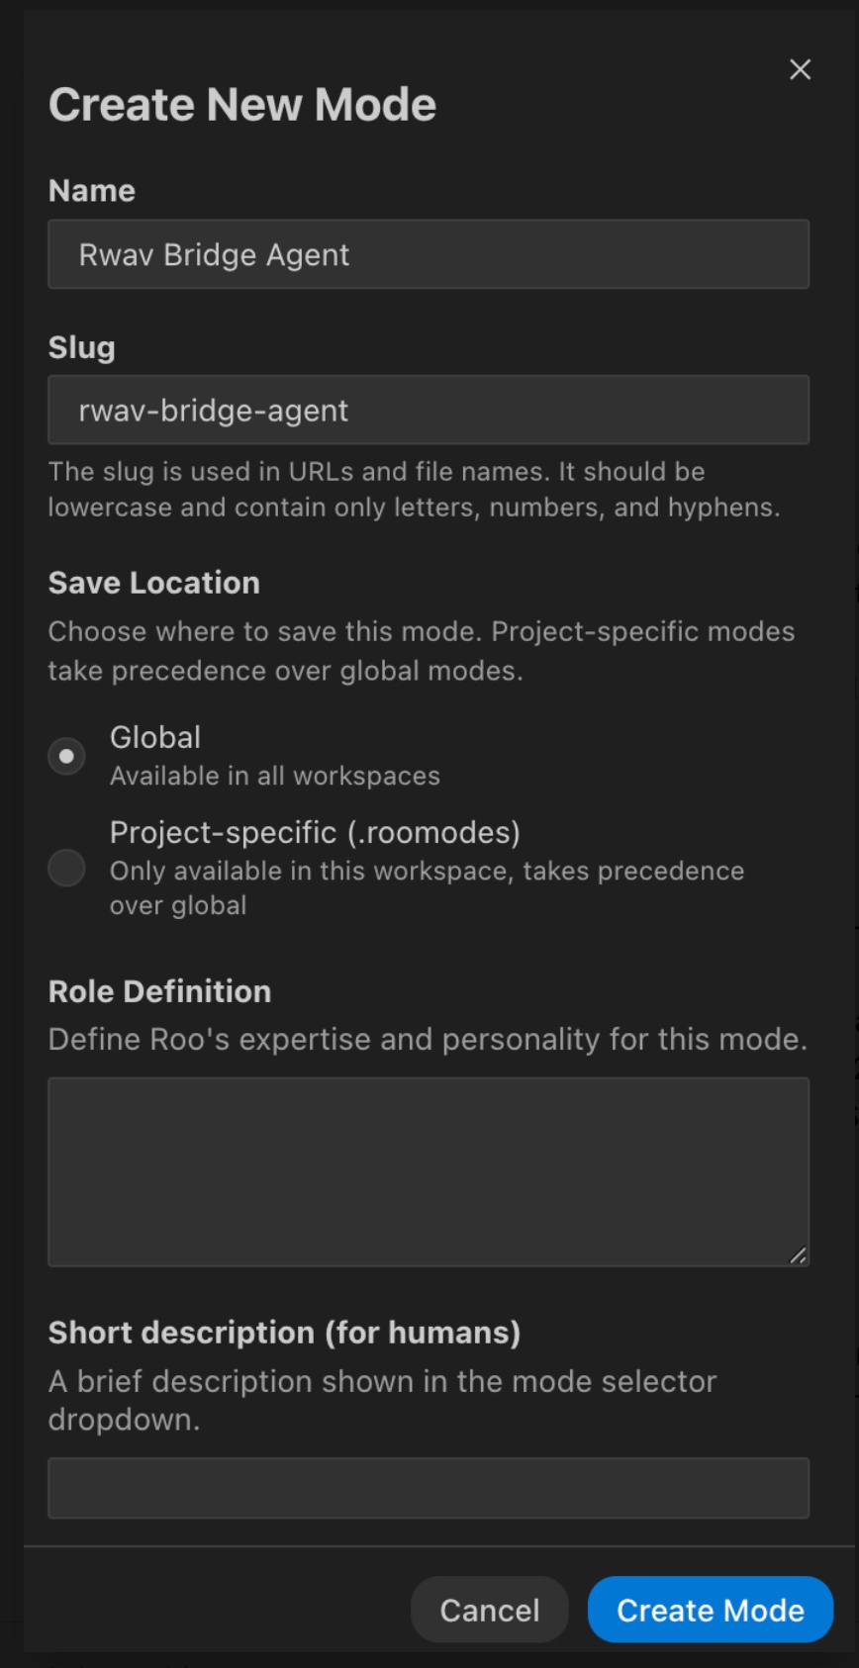859x1668 pixels.
Task: Cancel creating the new mode
Action: (x=489, y=1610)
